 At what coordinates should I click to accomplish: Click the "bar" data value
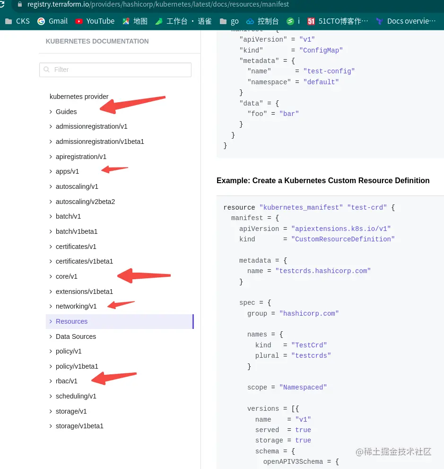[289, 114]
